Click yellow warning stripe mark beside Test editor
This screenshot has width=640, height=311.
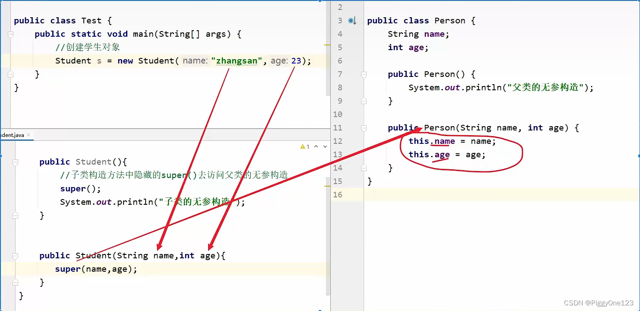tap(328, 45)
